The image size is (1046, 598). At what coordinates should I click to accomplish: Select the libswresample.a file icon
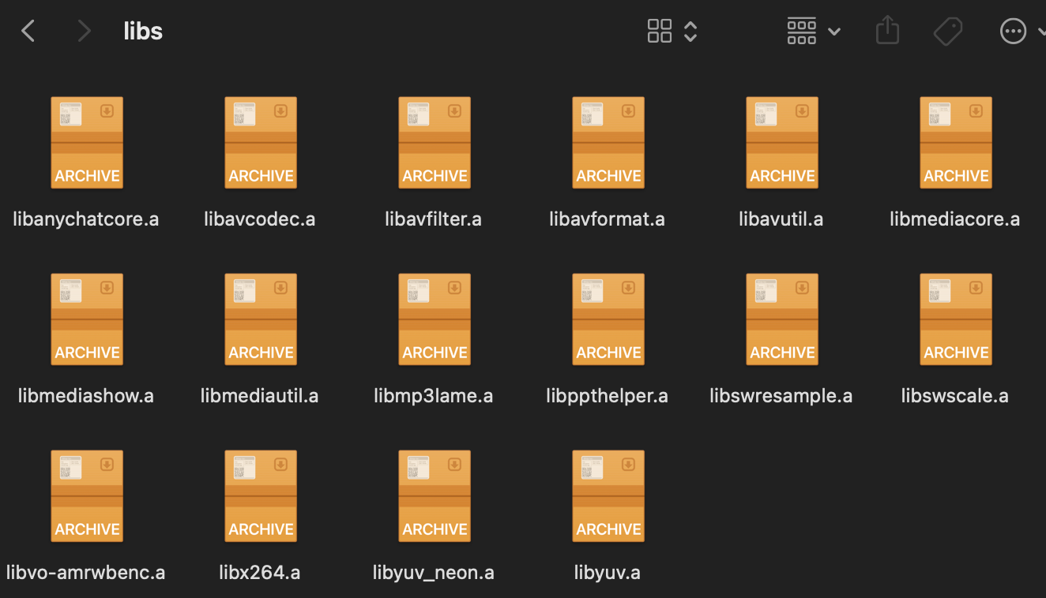tap(782, 320)
